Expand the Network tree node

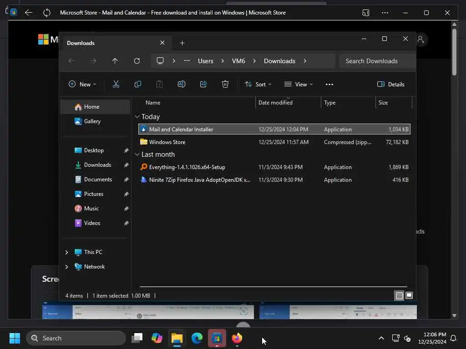[x=66, y=267]
